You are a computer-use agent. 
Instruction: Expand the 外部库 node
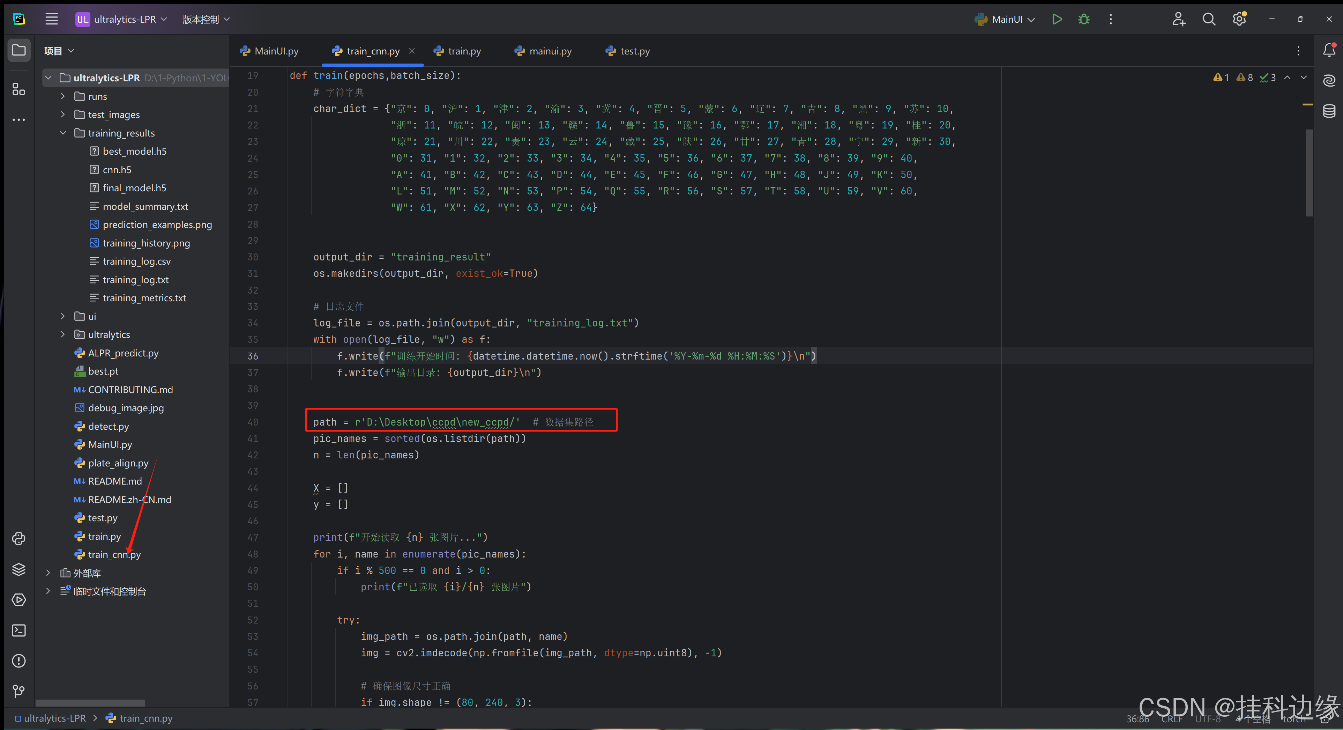pos(49,573)
